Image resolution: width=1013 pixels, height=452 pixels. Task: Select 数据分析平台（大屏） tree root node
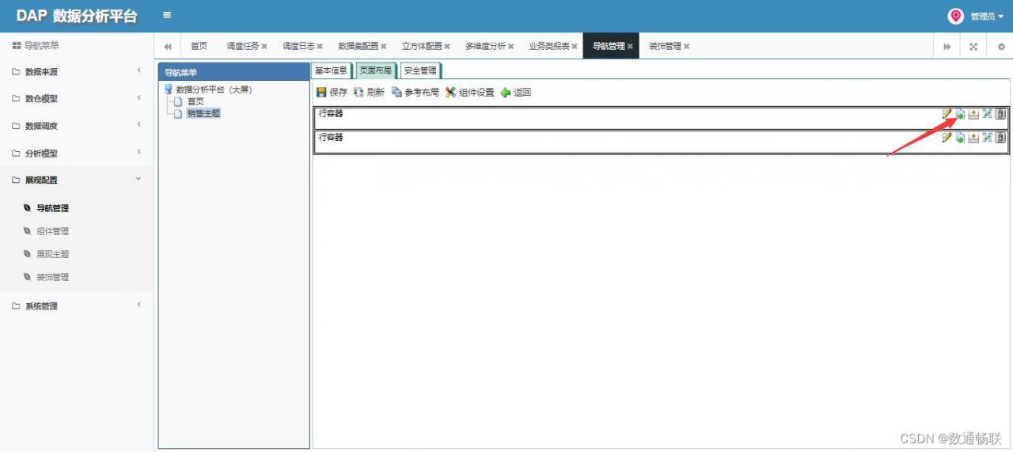tap(214, 89)
